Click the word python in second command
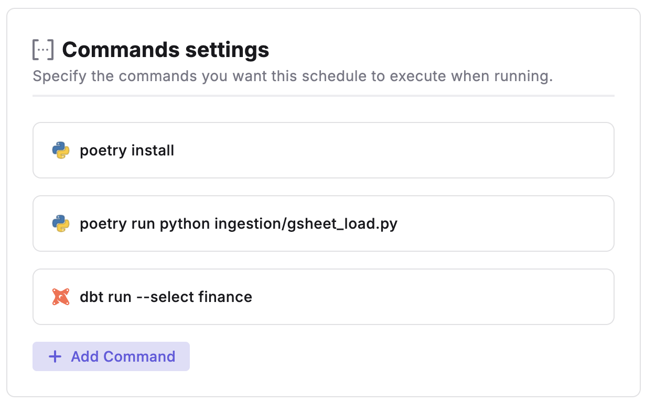Screen dimensions: 645x403 pos(185,224)
